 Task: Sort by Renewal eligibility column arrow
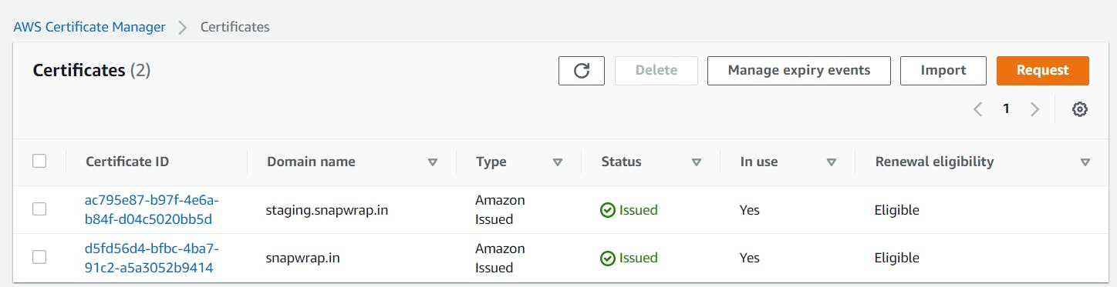[1085, 162]
